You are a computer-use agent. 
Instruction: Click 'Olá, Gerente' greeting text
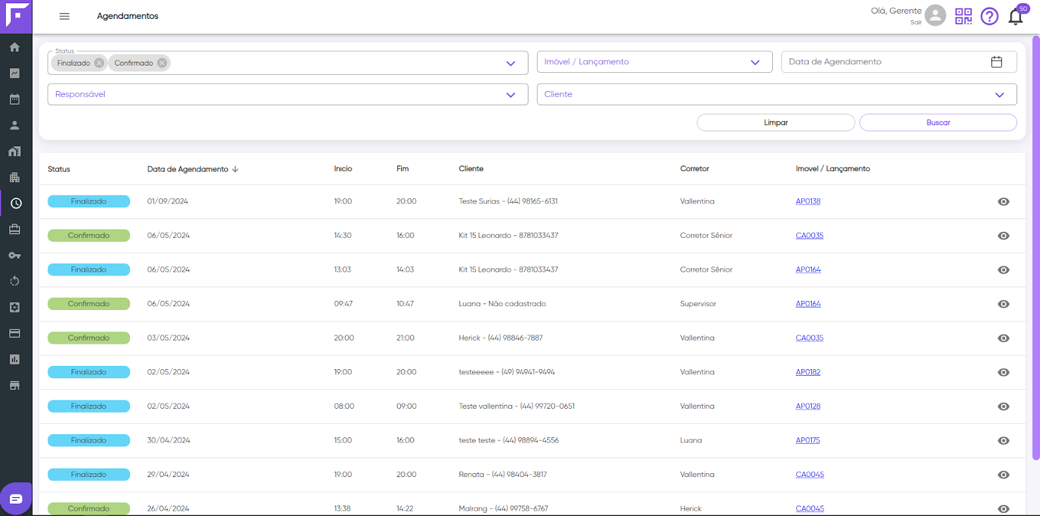pos(896,11)
